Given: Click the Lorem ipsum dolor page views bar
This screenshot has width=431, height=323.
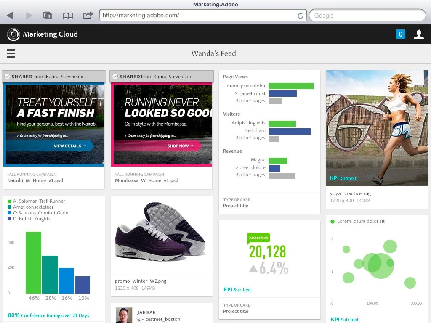Looking at the screenshot, I should (x=291, y=86).
